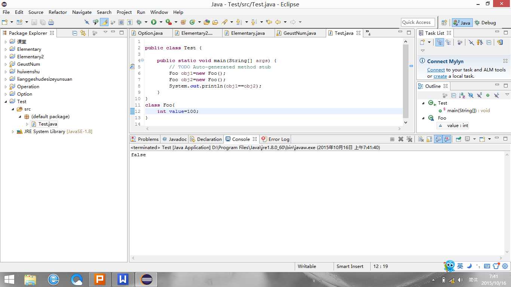Click Remove All Terminated Launches icon
This screenshot has height=287, width=511.
pos(409,139)
